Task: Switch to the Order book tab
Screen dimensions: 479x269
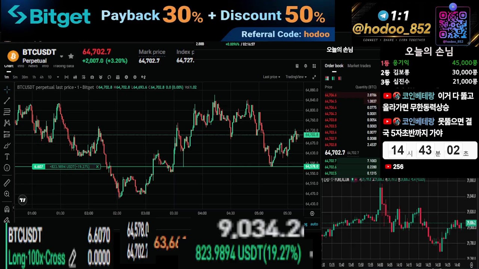Action: (x=334, y=66)
